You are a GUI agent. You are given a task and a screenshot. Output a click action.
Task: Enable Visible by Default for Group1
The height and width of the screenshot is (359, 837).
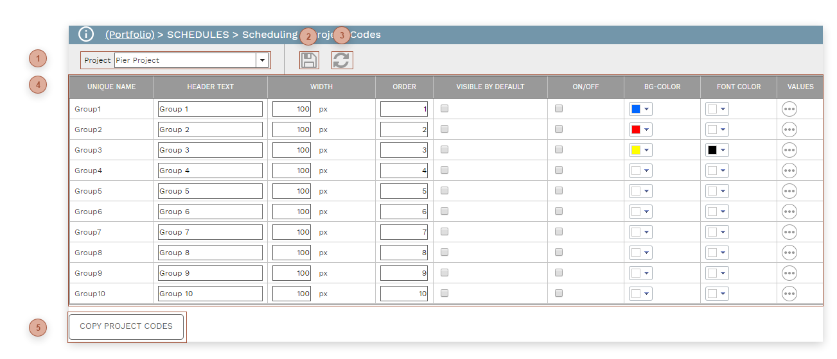pyautogui.click(x=445, y=109)
